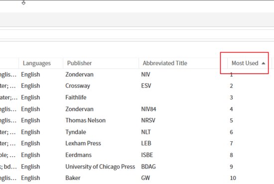Click the Zondervan cell in NIV84 row

click(x=79, y=109)
